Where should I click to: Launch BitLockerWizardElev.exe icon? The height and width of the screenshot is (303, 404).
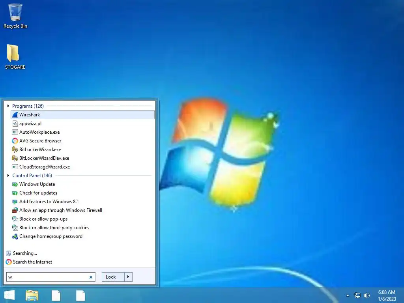[x=15, y=158]
